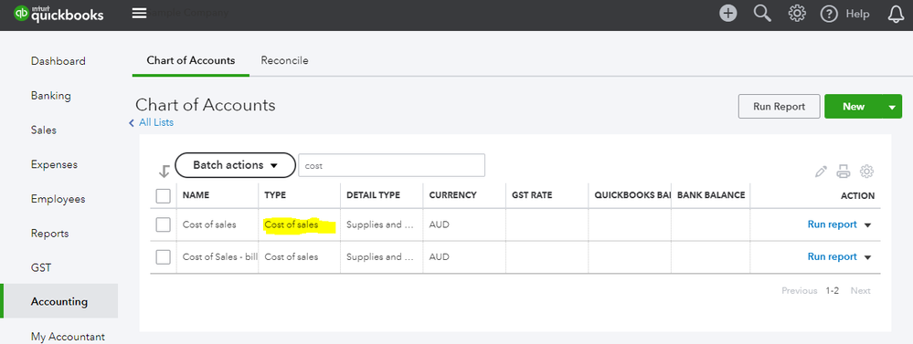Click the QUICKBOOKS BALANCE column header
This screenshot has height=344, width=913.
(632, 195)
